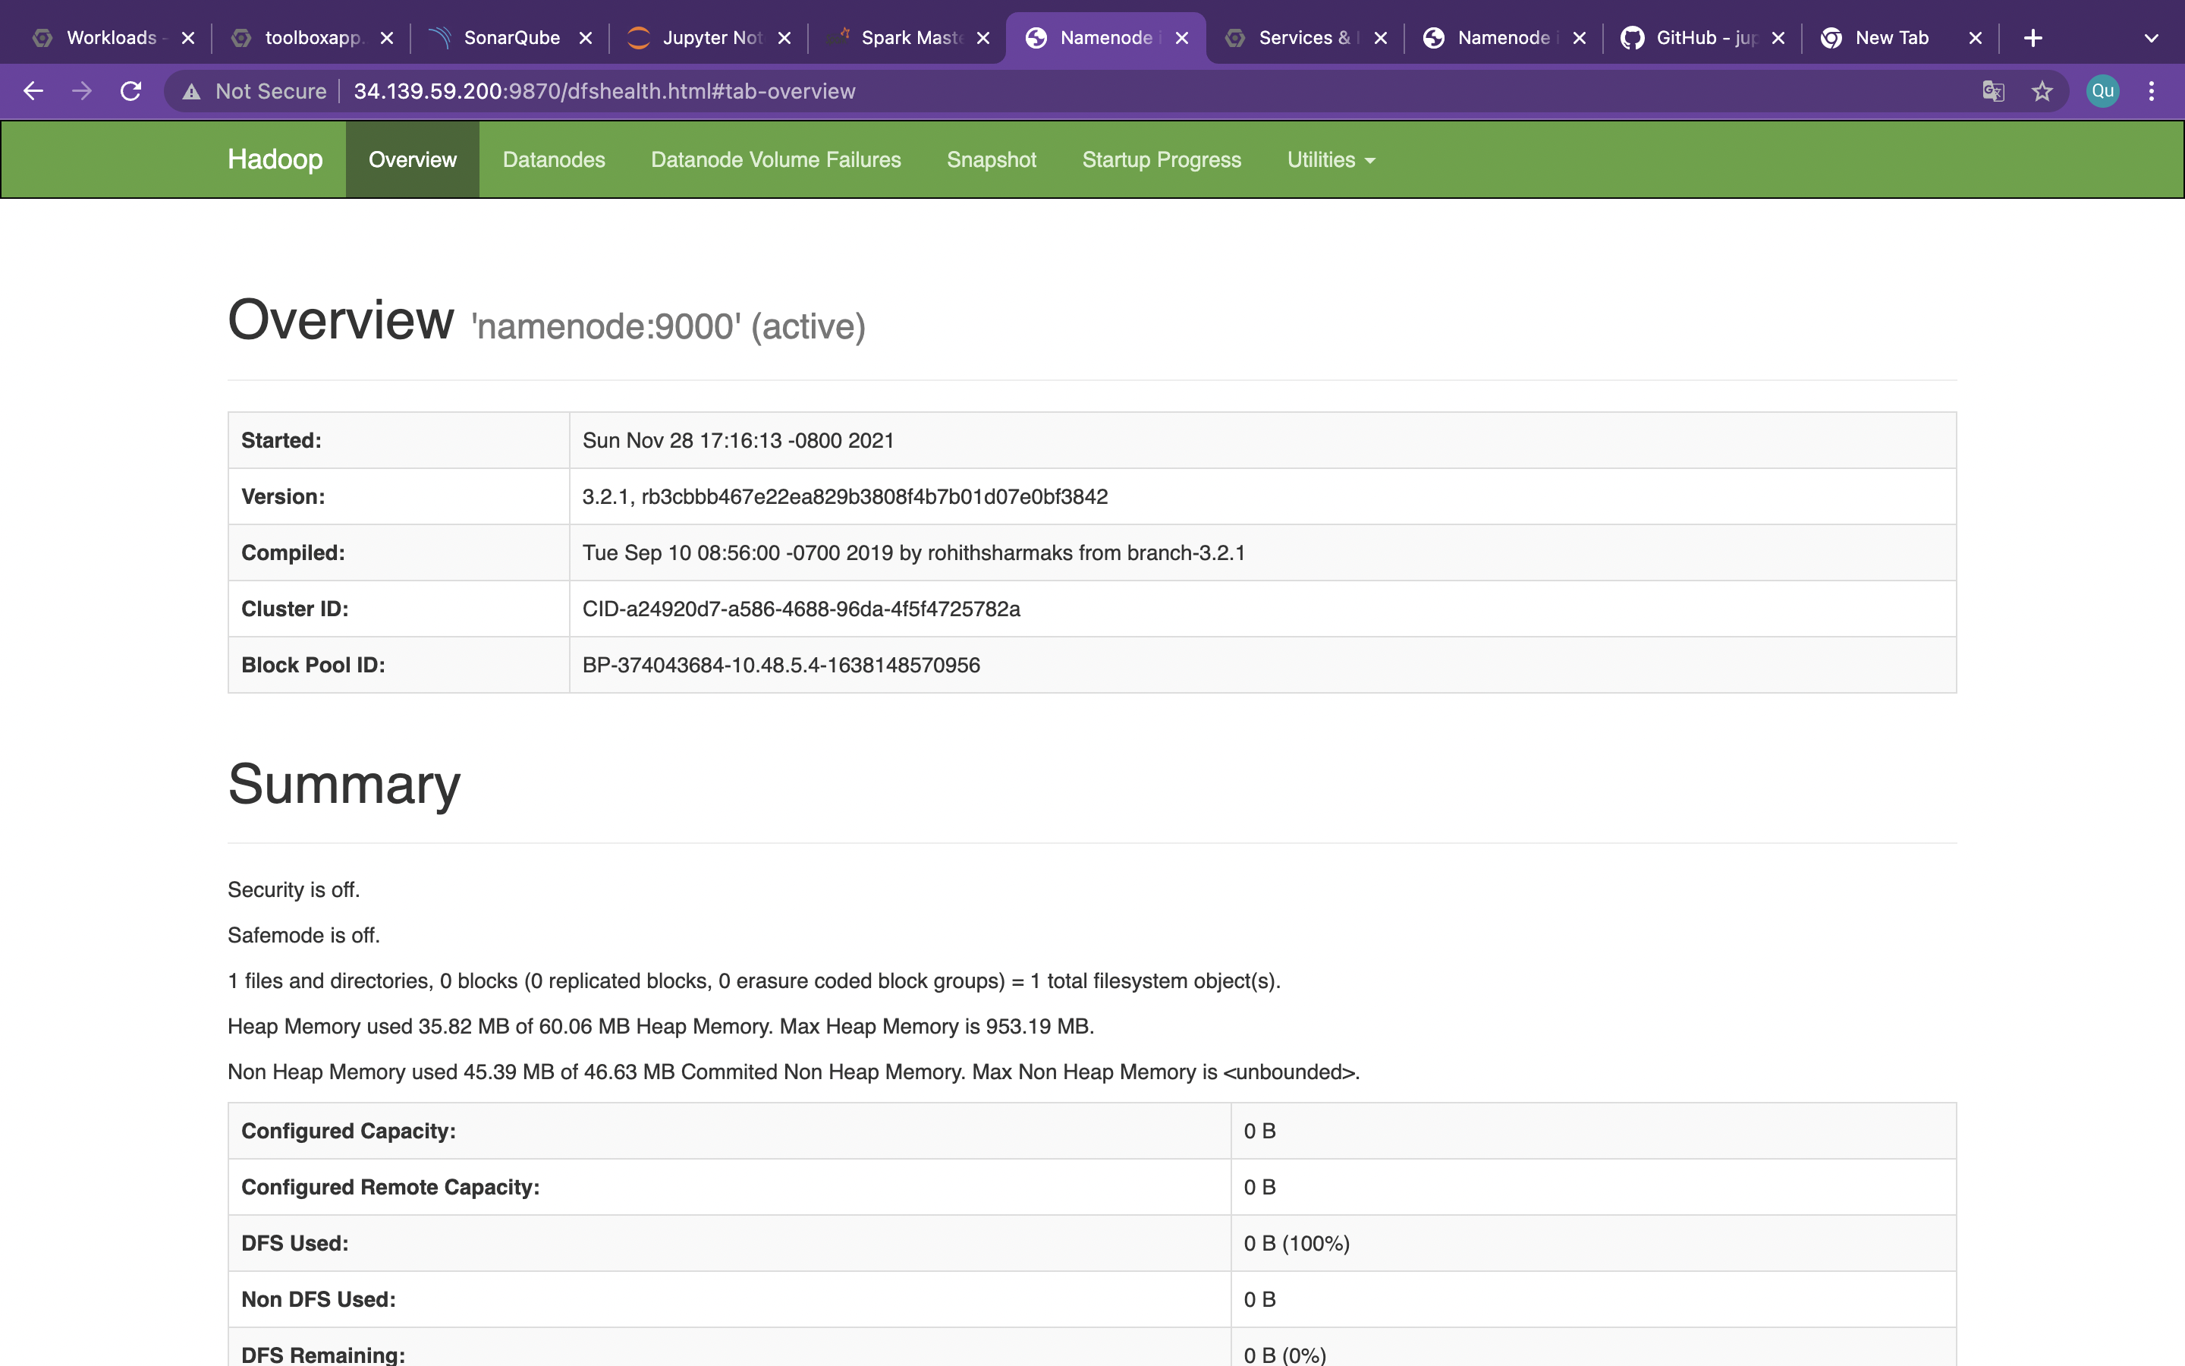Open the Snapshot section
The height and width of the screenshot is (1366, 2185).
coord(992,159)
